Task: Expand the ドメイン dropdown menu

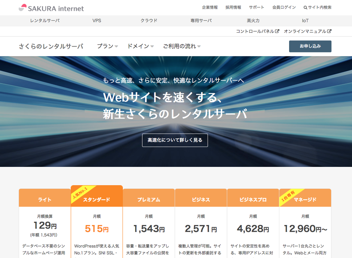Action: click(x=140, y=46)
